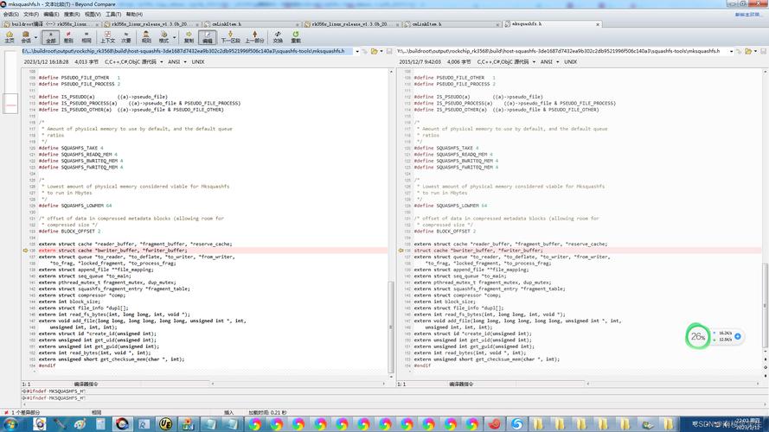Click the 重载 (Reload) icon
The height and width of the screenshot is (432, 769).
(296, 37)
